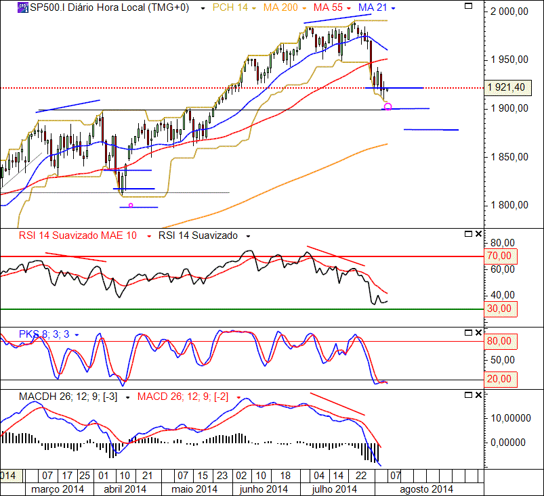Click the junho 2014 month label

(264, 489)
